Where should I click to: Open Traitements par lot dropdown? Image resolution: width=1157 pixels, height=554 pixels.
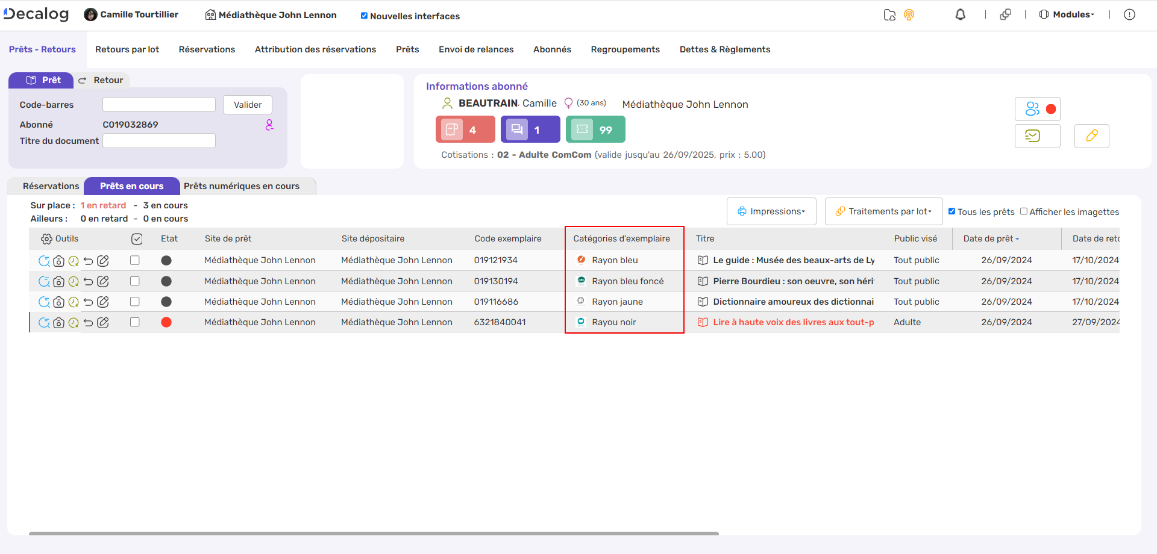883,211
